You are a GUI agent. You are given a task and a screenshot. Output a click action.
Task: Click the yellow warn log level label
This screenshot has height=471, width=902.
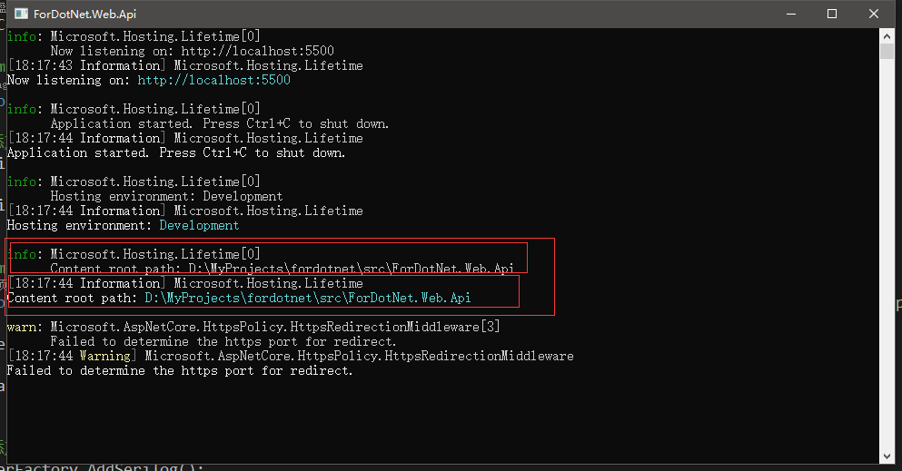[x=22, y=328]
